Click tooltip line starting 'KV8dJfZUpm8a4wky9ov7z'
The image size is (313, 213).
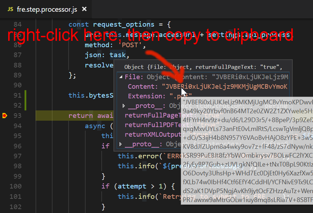tap(248, 147)
